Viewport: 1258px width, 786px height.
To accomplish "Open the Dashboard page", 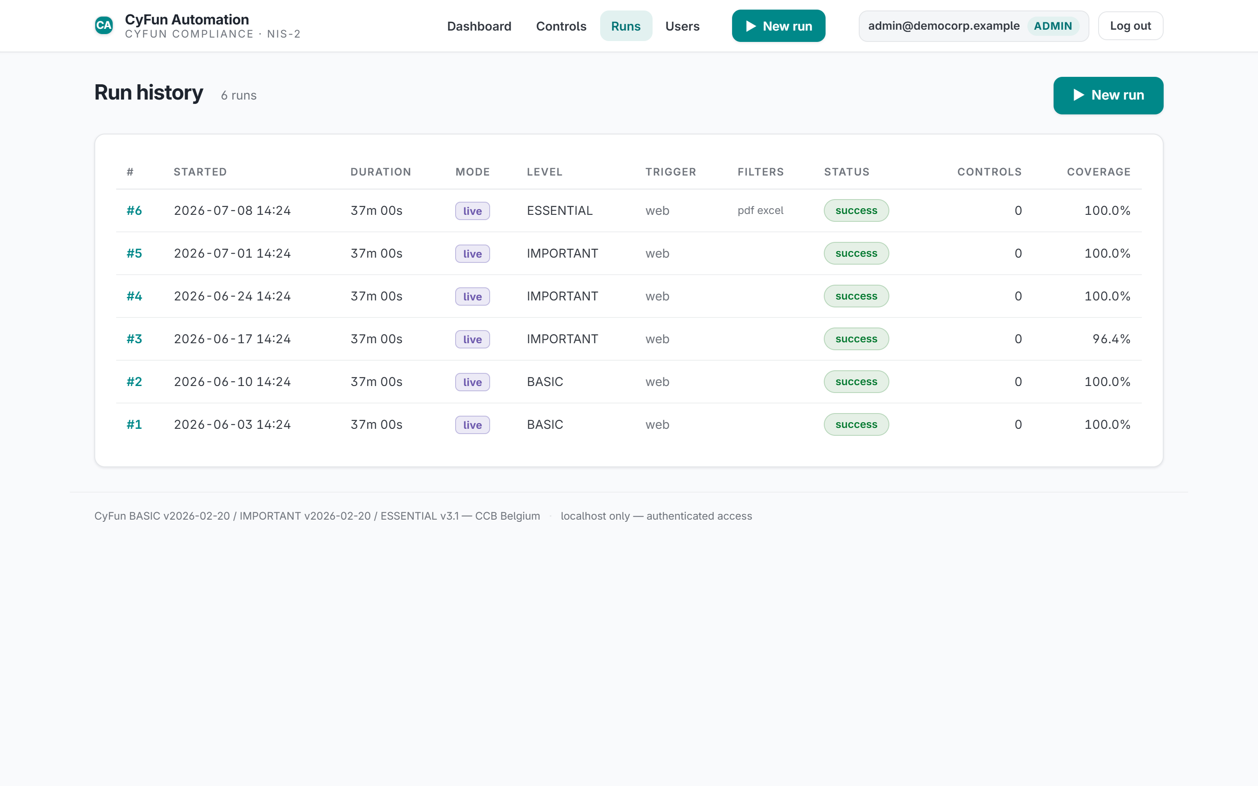I will 479,26.
